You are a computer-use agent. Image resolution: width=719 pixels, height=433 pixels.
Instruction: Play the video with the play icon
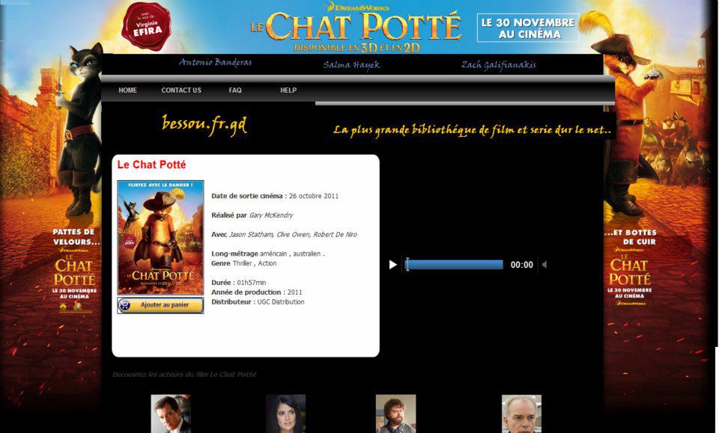pyautogui.click(x=392, y=265)
